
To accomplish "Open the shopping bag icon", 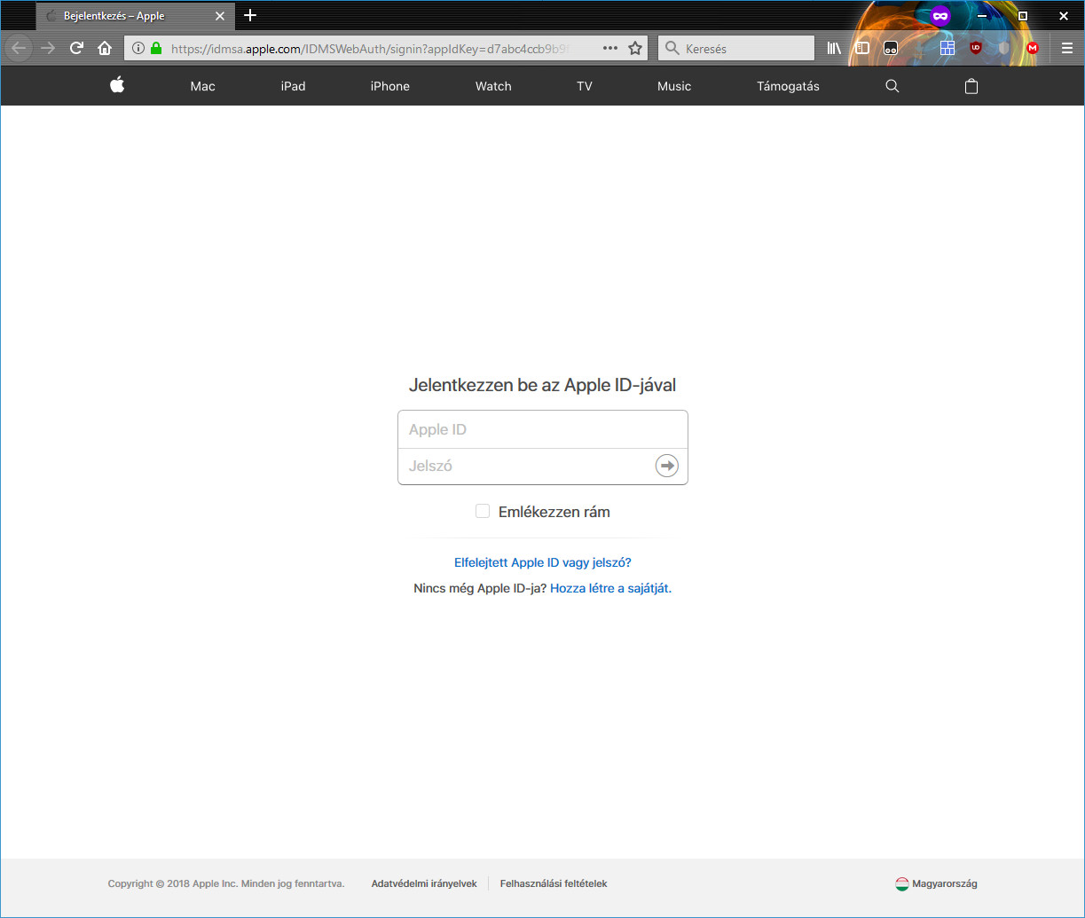I will [x=971, y=86].
